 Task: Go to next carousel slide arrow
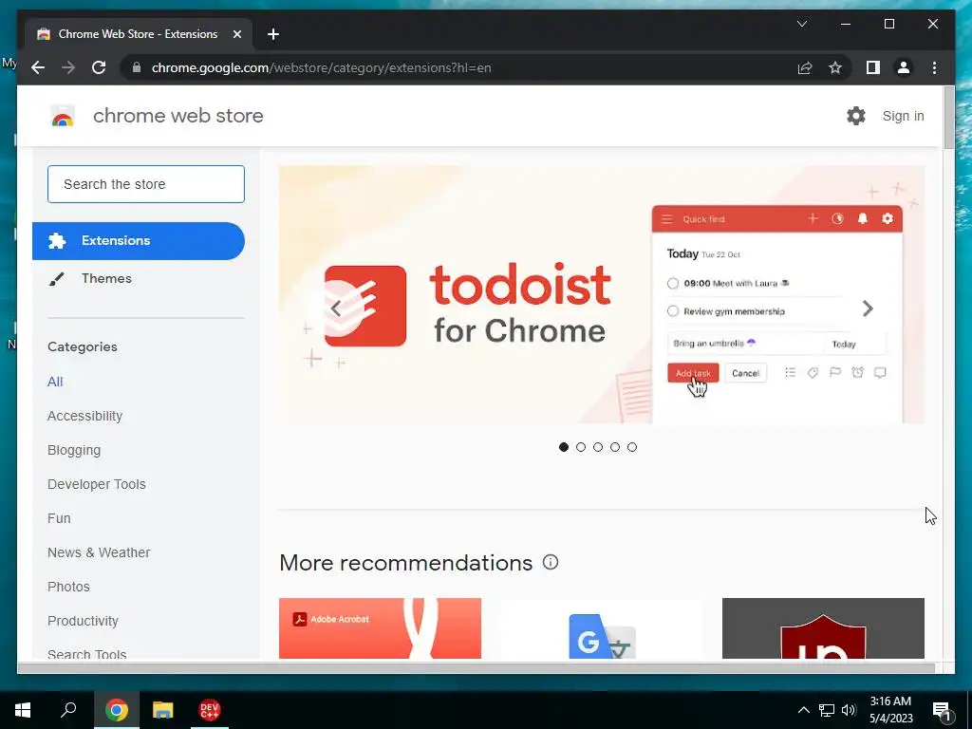(x=868, y=308)
